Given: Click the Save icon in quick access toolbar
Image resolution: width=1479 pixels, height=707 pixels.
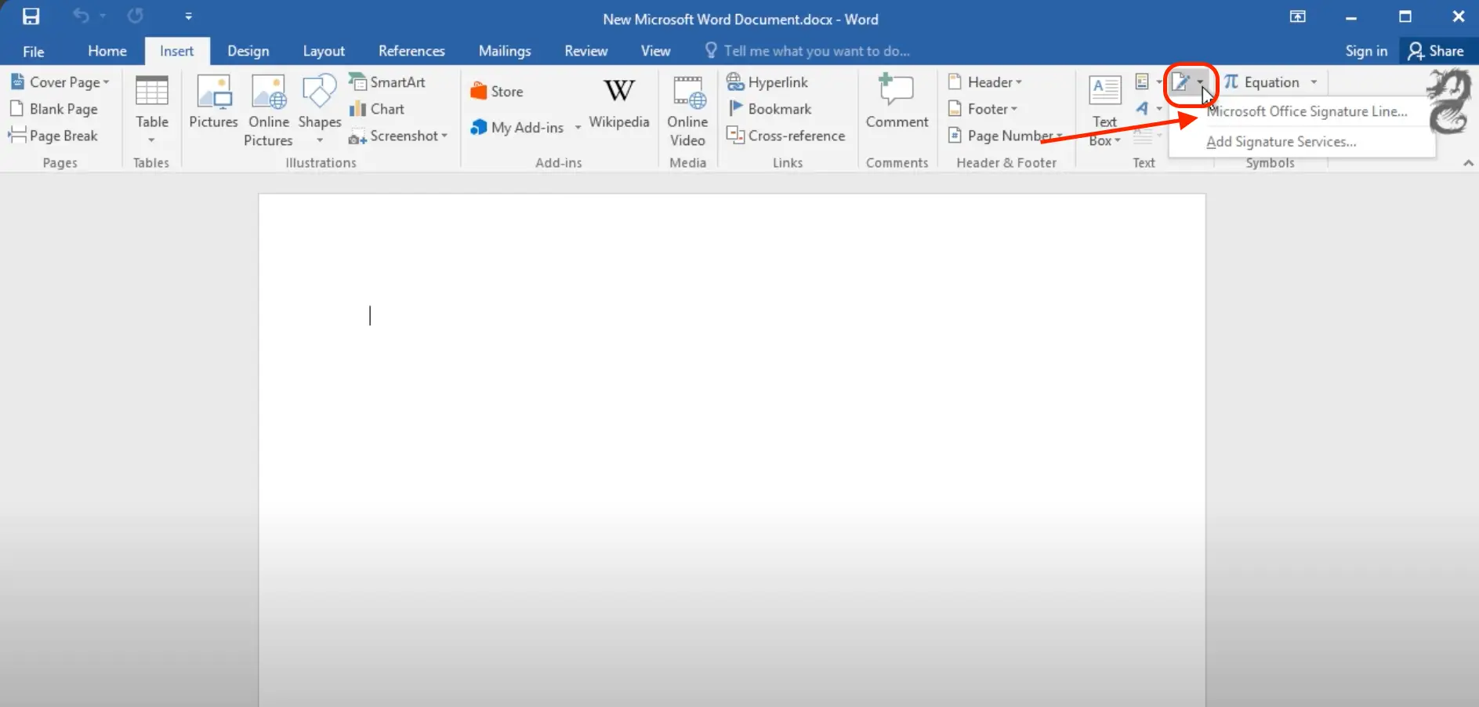Looking at the screenshot, I should [x=31, y=16].
